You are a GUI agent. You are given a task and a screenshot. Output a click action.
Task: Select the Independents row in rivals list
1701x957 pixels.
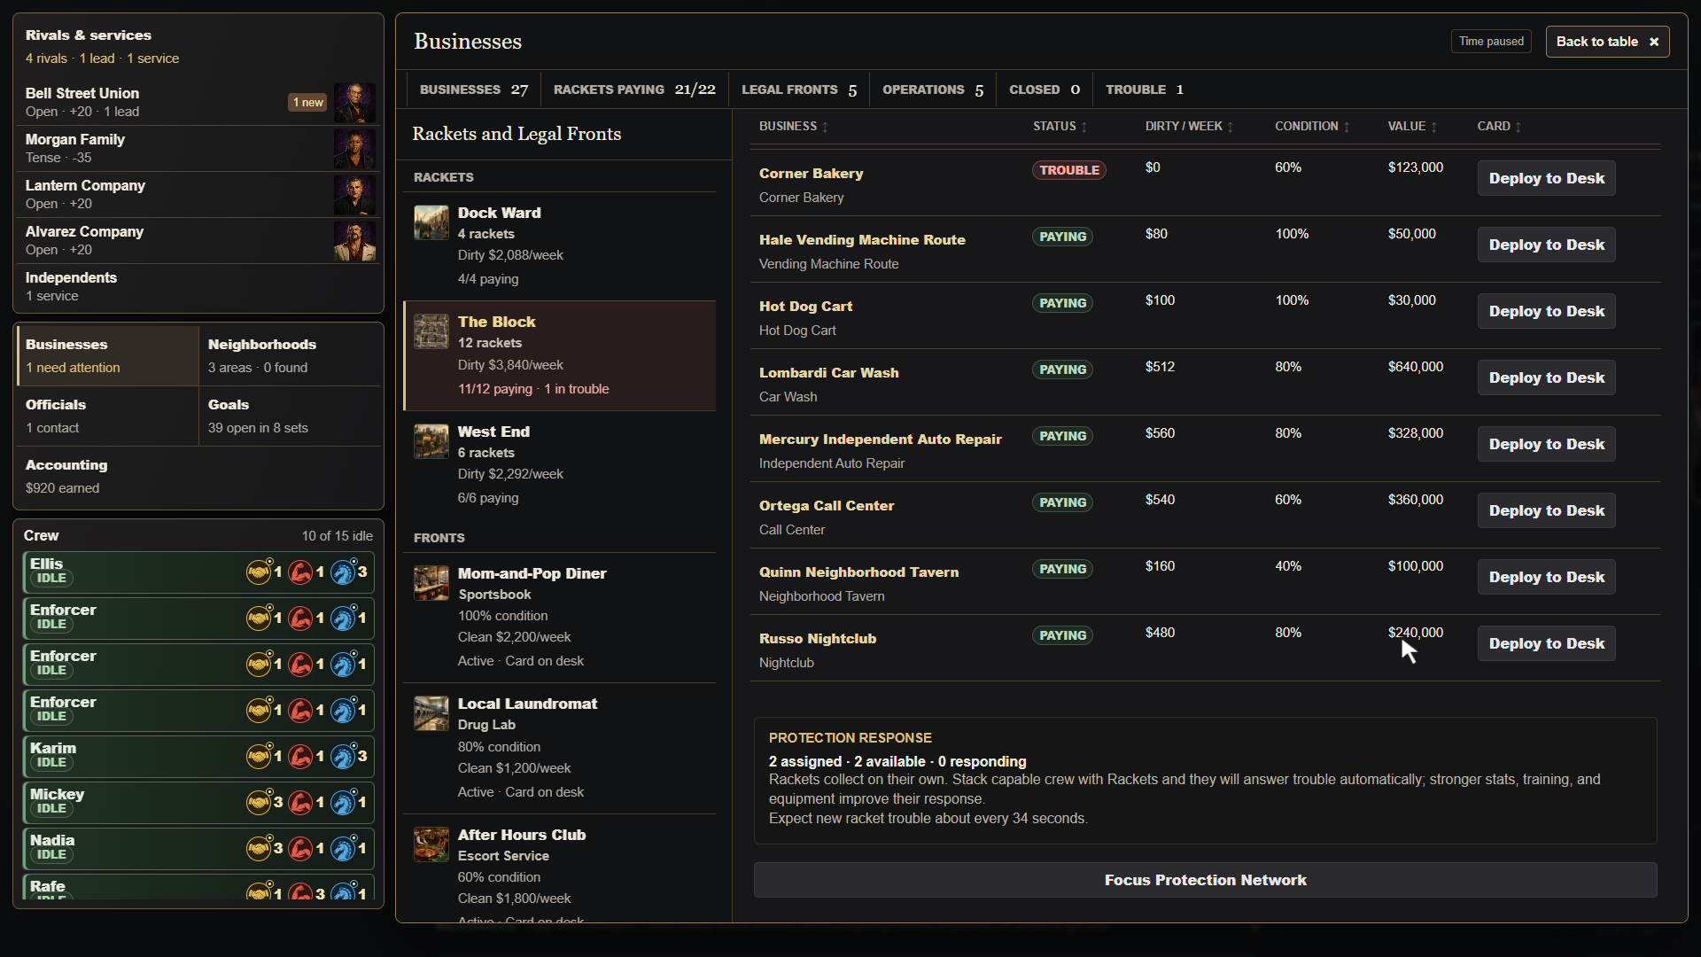(x=198, y=286)
